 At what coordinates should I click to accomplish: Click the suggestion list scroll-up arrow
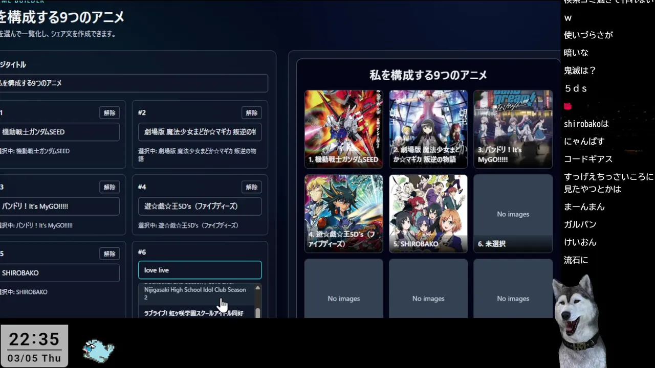[x=257, y=288]
